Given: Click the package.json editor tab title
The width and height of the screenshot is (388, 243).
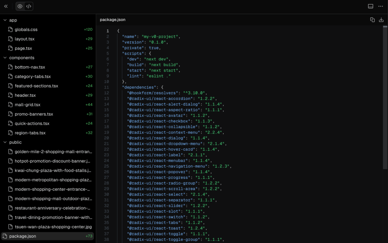Looking at the screenshot, I should click(113, 20).
